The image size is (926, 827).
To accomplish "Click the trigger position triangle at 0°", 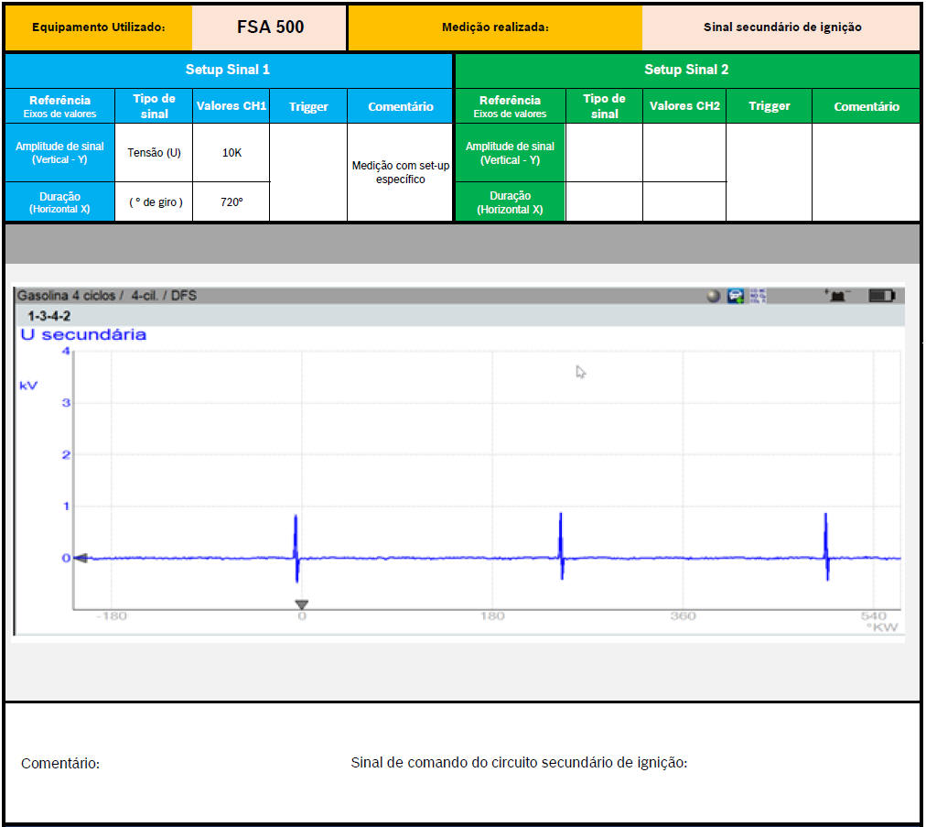I will [x=301, y=604].
